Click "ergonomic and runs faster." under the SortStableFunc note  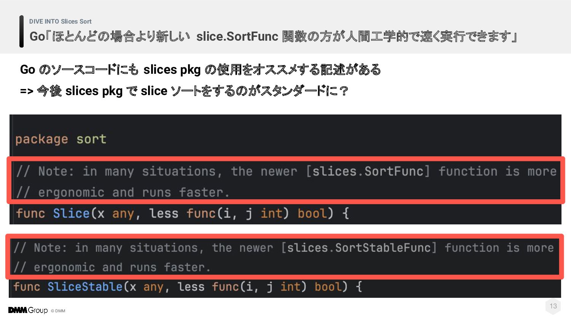click(122, 267)
